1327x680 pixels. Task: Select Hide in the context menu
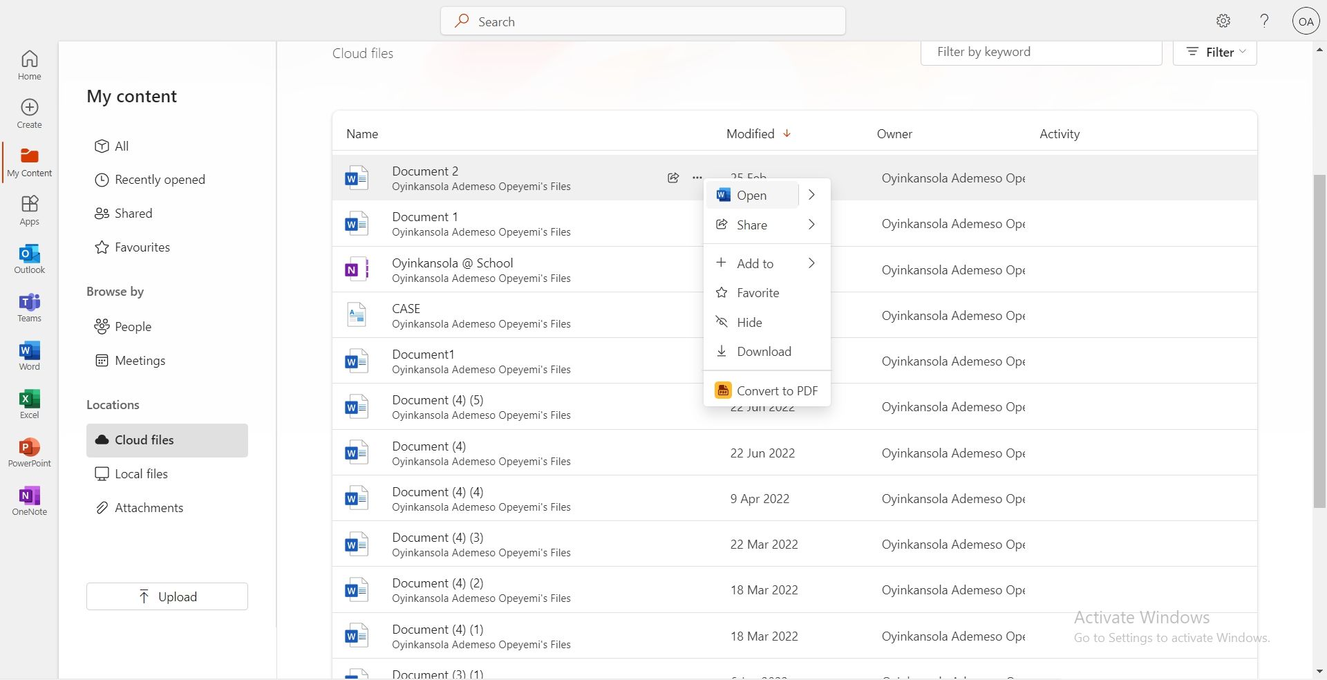pos(749,323)
